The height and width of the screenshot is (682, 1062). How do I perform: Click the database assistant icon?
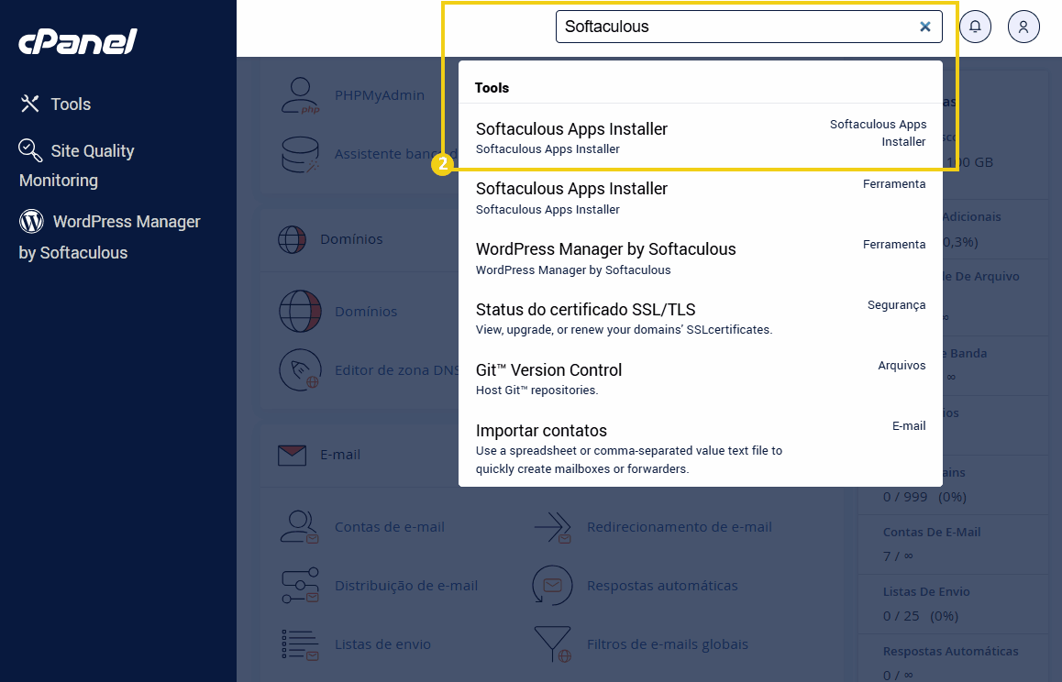[300, 154]
